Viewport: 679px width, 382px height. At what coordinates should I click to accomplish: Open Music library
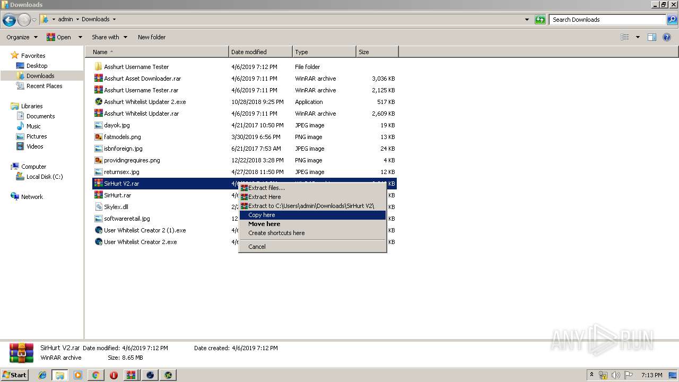tap(33, 126)
